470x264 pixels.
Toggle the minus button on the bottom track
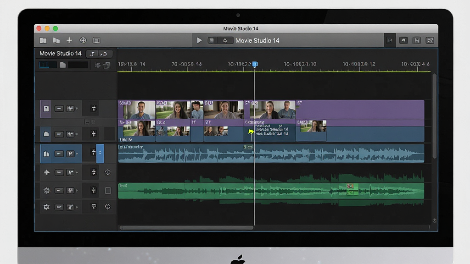(x=59, y=207)
